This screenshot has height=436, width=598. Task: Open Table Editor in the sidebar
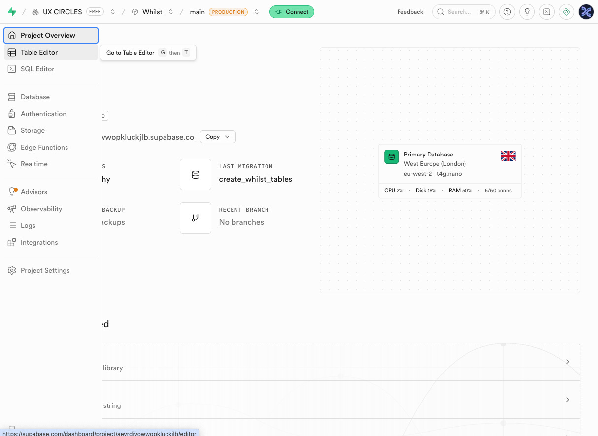[x=51, y=52]
